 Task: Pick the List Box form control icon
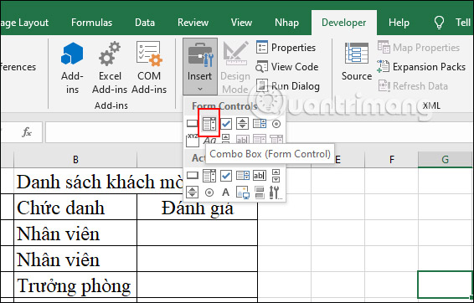(x=260, y=124)
